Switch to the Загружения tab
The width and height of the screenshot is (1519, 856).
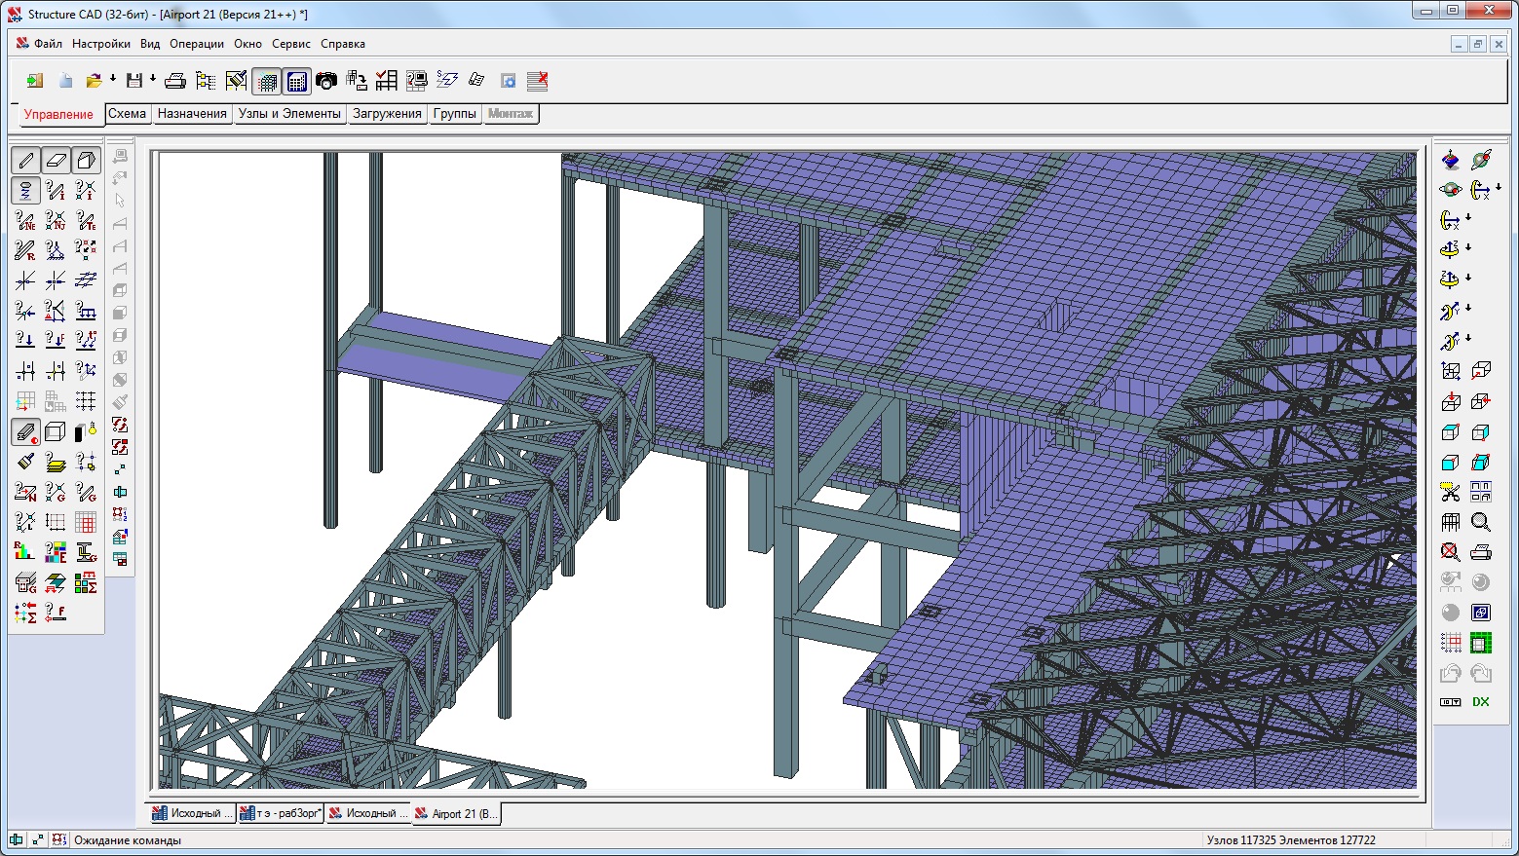coord(387,114)
